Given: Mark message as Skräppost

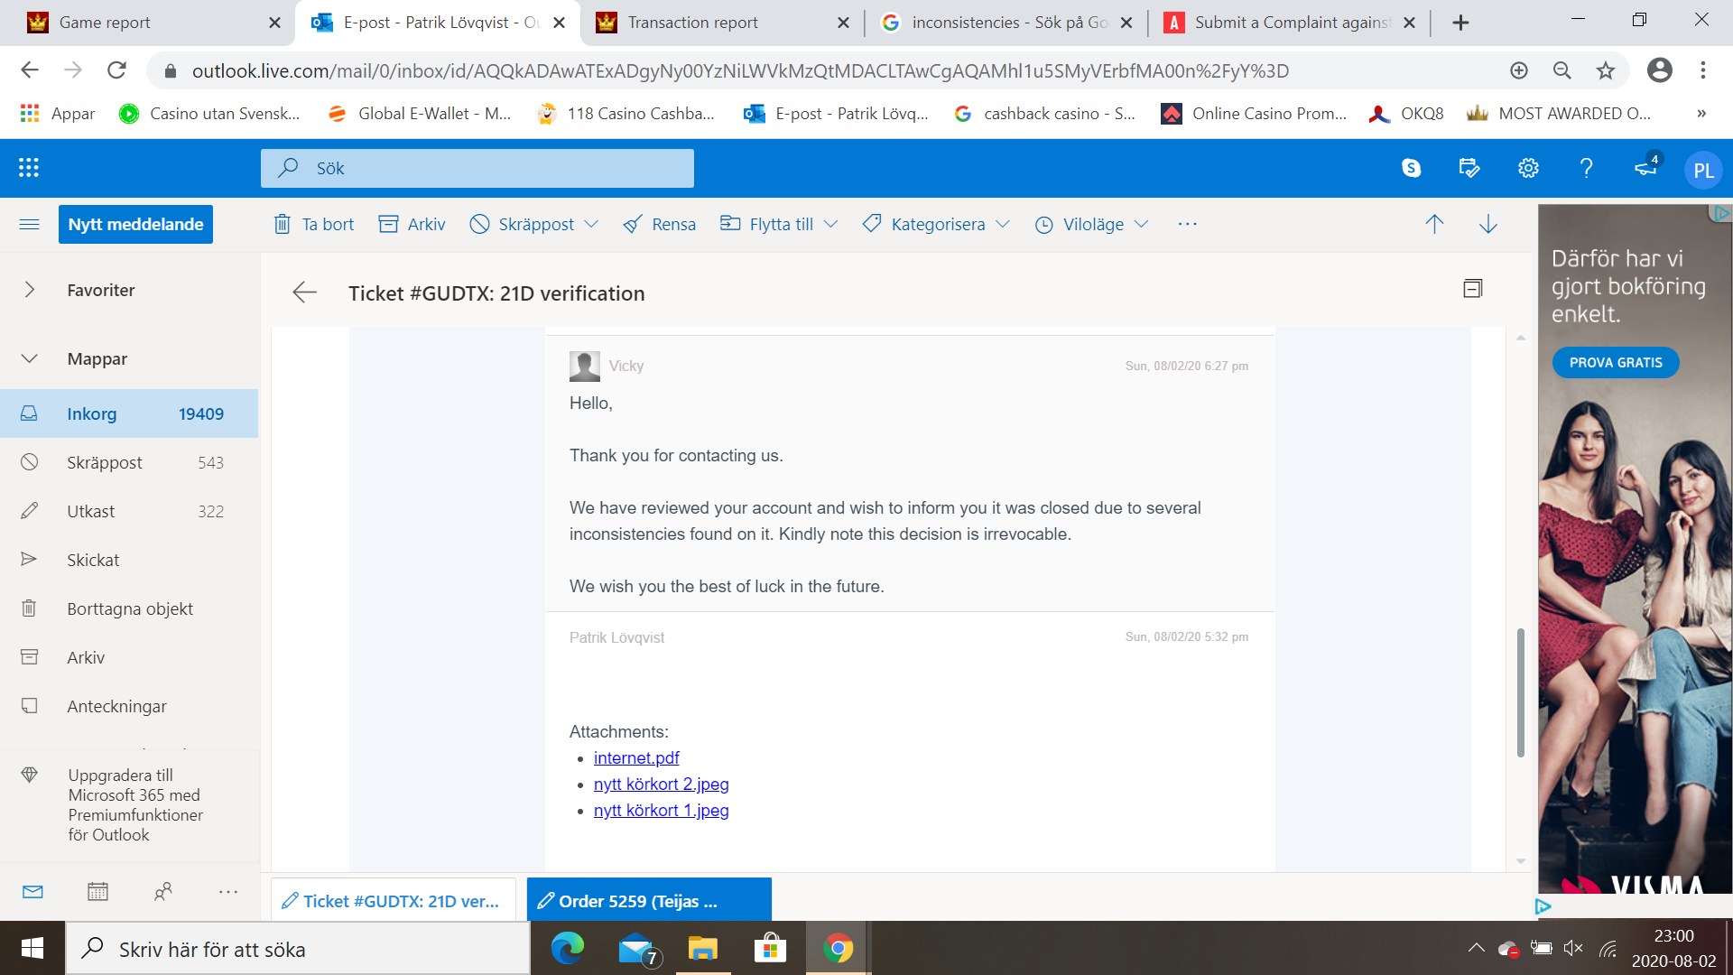Looking at the screenshot, I should click(522, 224).
